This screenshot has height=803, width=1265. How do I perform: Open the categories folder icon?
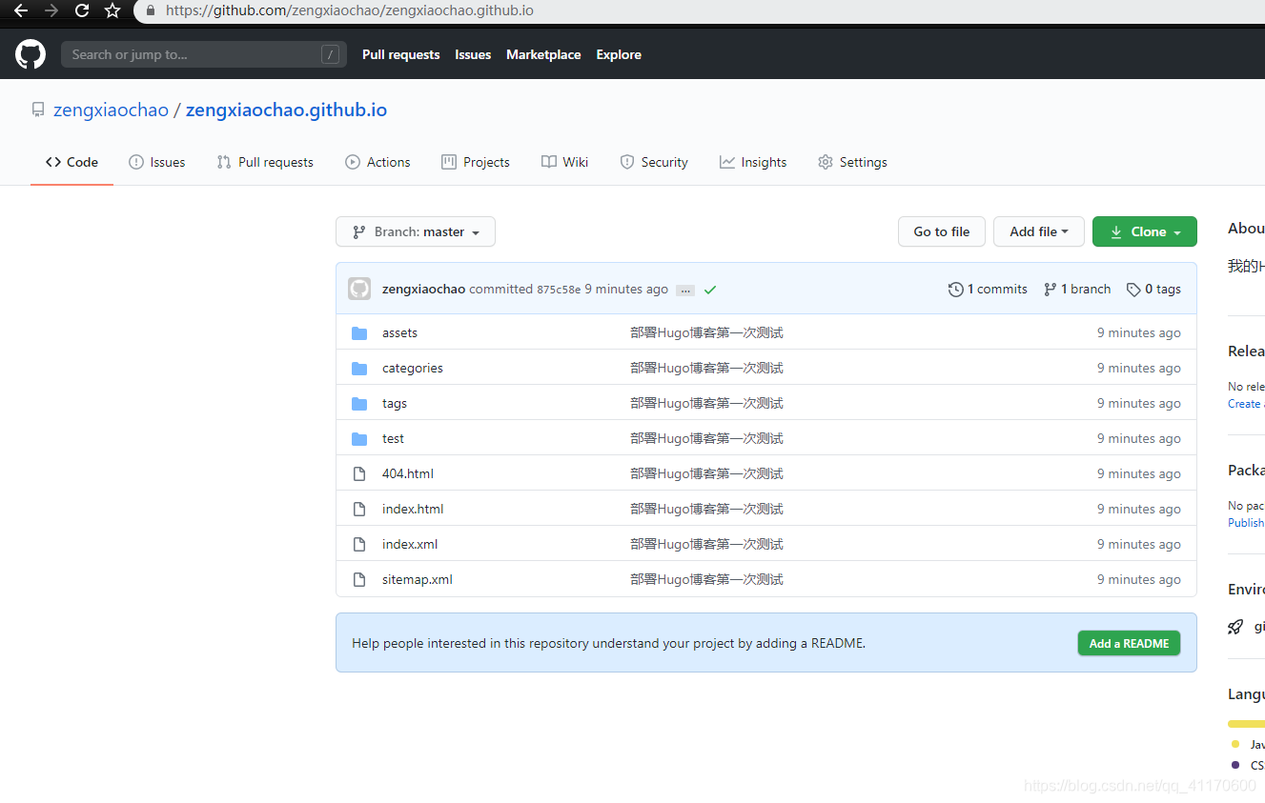point(359,368)
